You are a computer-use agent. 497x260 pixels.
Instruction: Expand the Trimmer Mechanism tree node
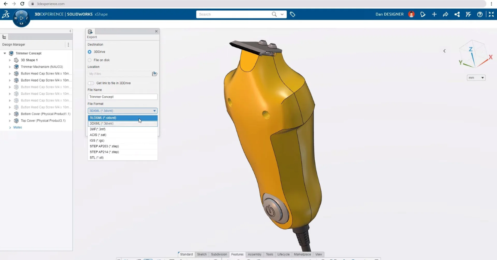tap(10, 67)
